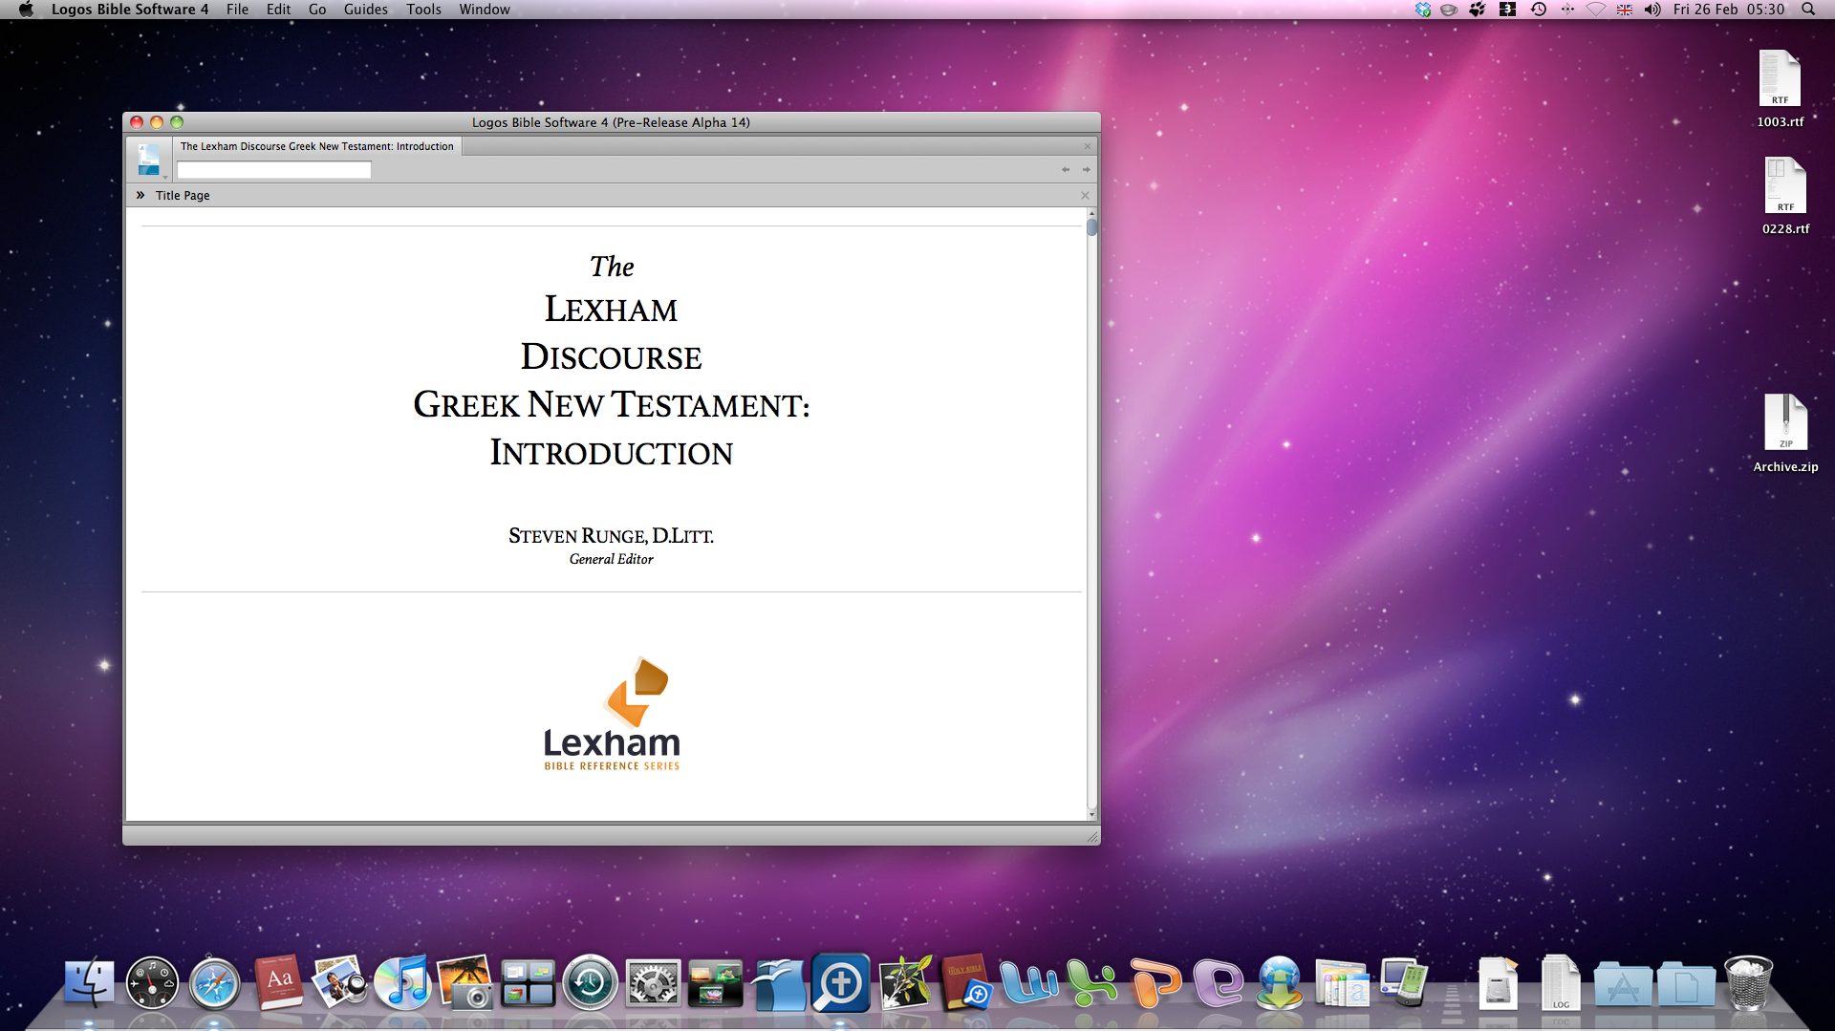Open the British flag input menu
The height and width of the screenshot is (1031, 1835).
point(1624,10)
